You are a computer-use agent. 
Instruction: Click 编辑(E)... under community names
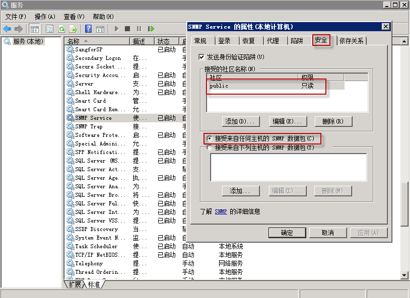click(x=288, y=121)
